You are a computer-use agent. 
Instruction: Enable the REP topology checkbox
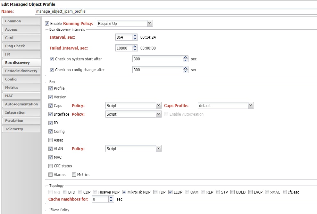(203, 192)
